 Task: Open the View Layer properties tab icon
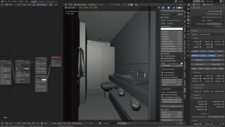pos(188,20)
